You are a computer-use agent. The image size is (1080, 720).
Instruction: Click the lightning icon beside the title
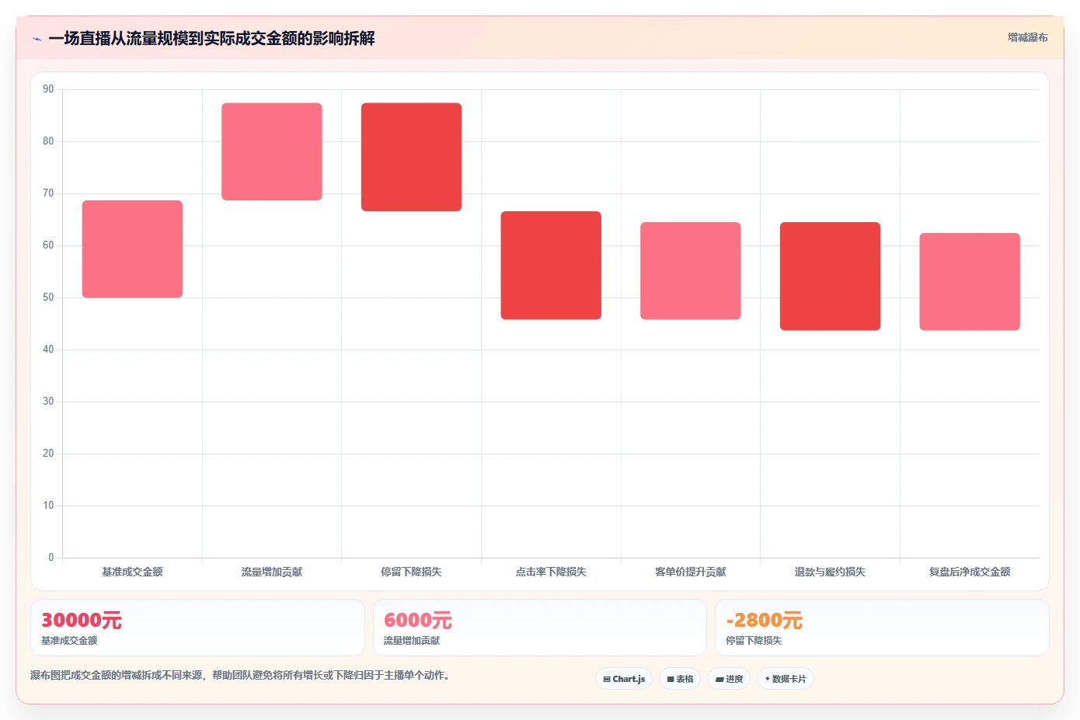coord(37,39)
